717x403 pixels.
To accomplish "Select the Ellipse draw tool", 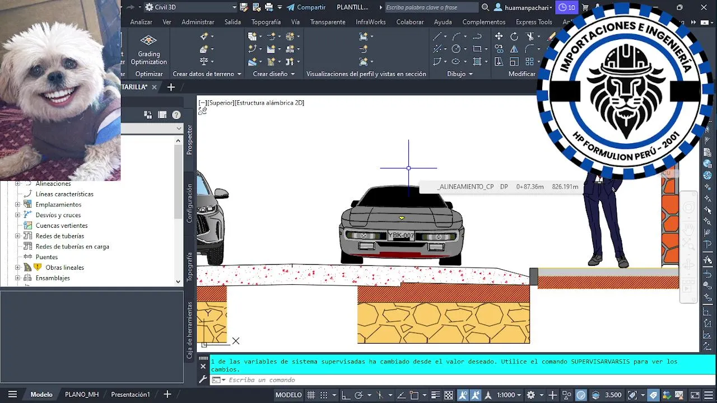I will [456, 62].
